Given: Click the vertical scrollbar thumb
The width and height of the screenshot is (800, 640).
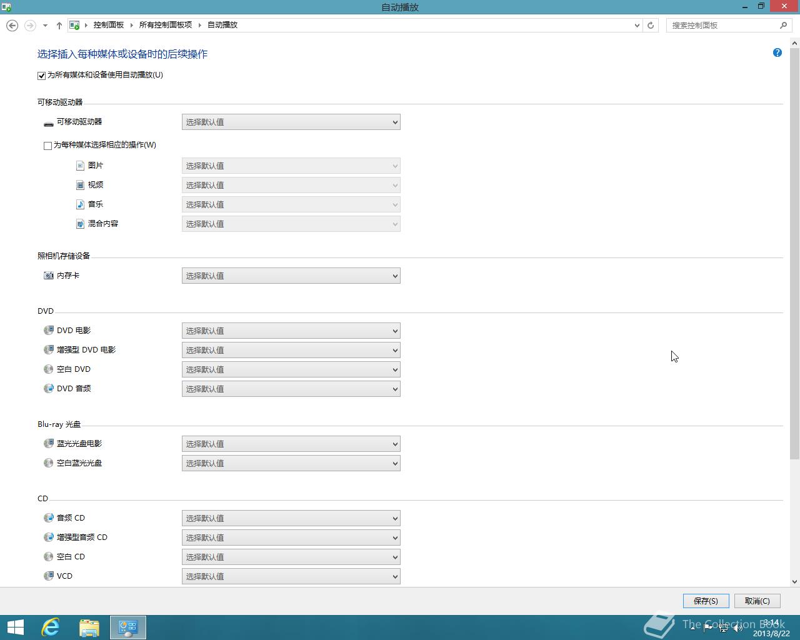Looking at the screenshot, I should 795,254.
